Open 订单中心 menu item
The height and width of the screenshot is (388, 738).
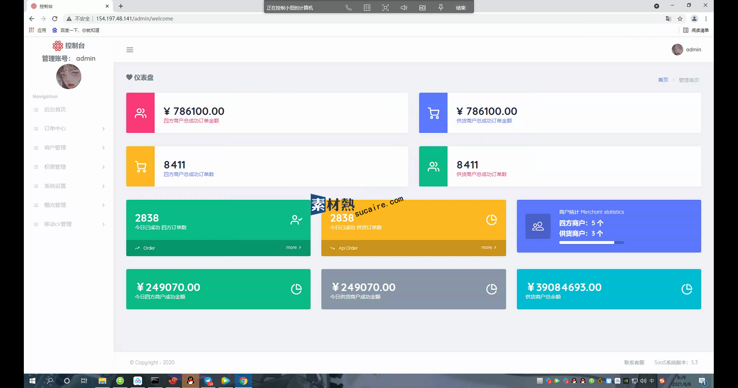tap(55, 129)
